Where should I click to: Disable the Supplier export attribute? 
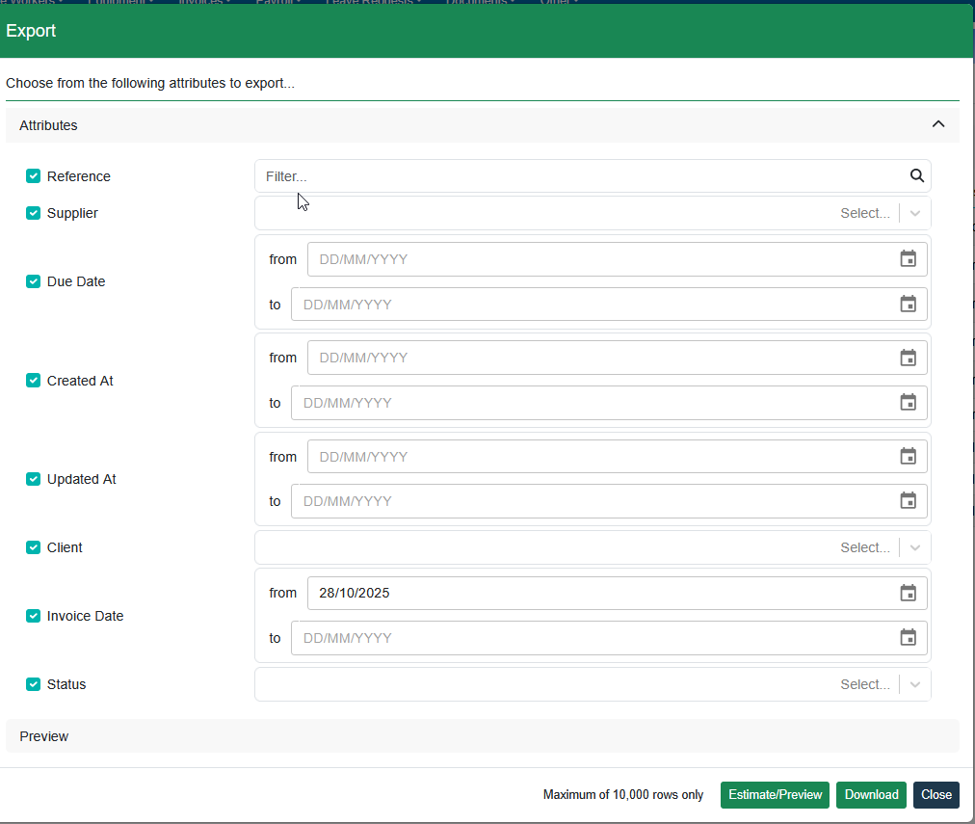(x=33, y=213)
